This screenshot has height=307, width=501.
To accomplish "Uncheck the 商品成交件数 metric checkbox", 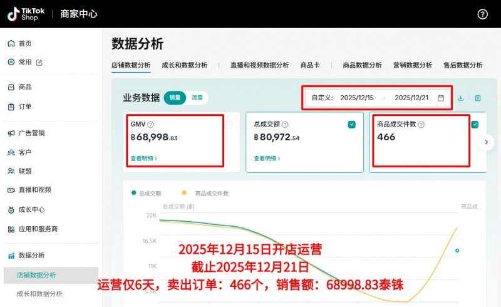I will point(475,125).
